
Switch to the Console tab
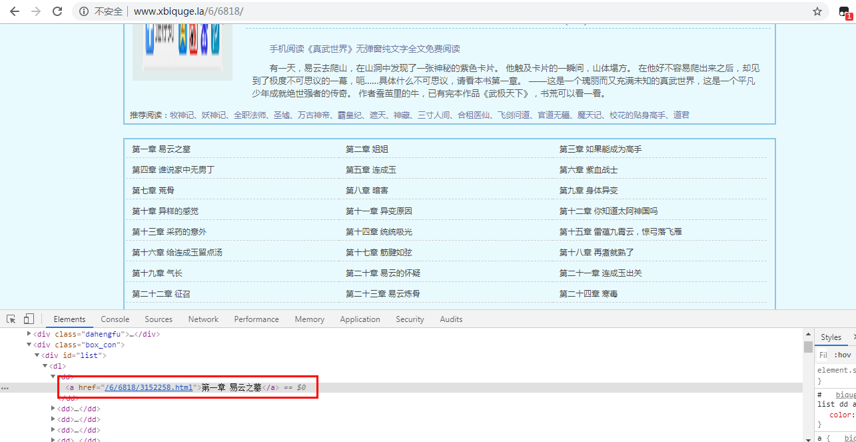click(115, 319)
